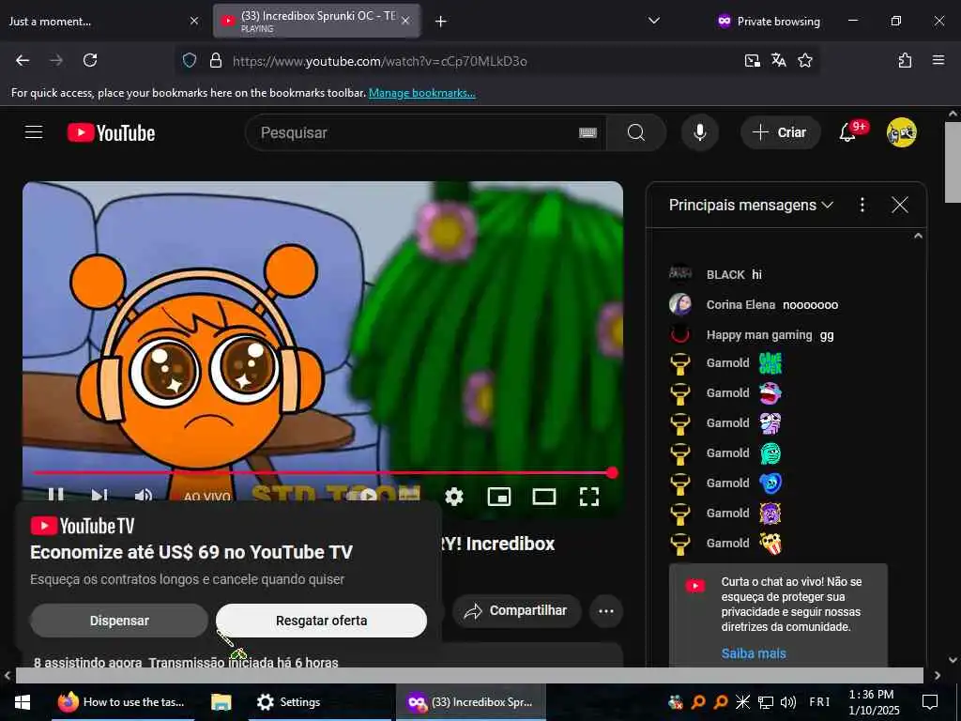
Task: Open the translate page icon in the address bar
Action: pyautogui.click(x=778, y=60)
